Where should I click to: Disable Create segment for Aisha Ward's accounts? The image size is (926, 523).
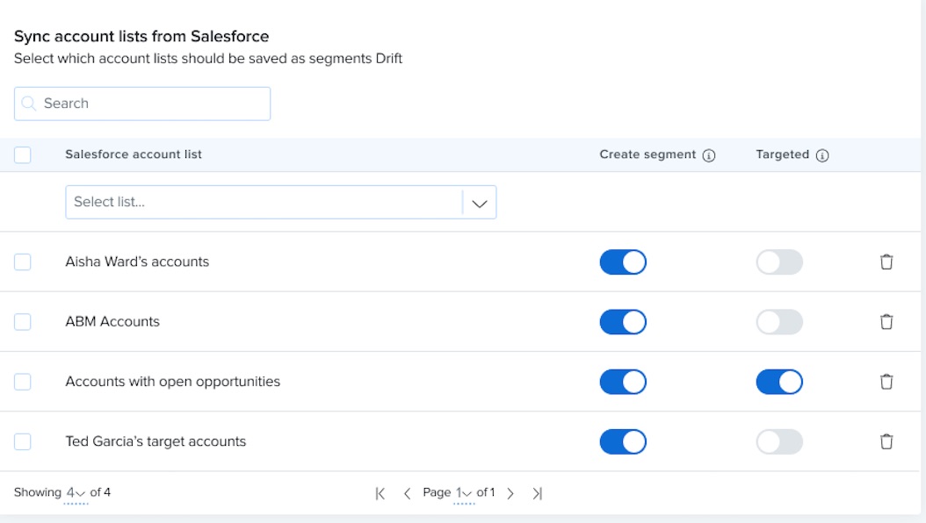(x=623, y=261)
